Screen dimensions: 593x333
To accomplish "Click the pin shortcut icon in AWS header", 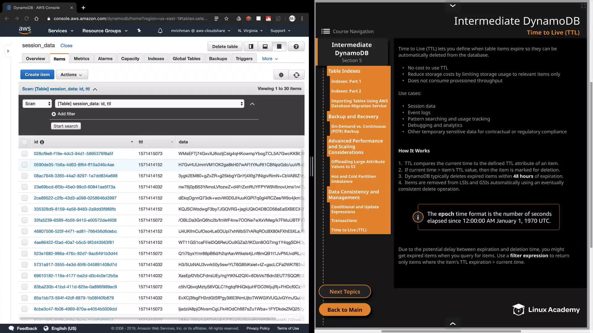I will click(x=139, y=31).
